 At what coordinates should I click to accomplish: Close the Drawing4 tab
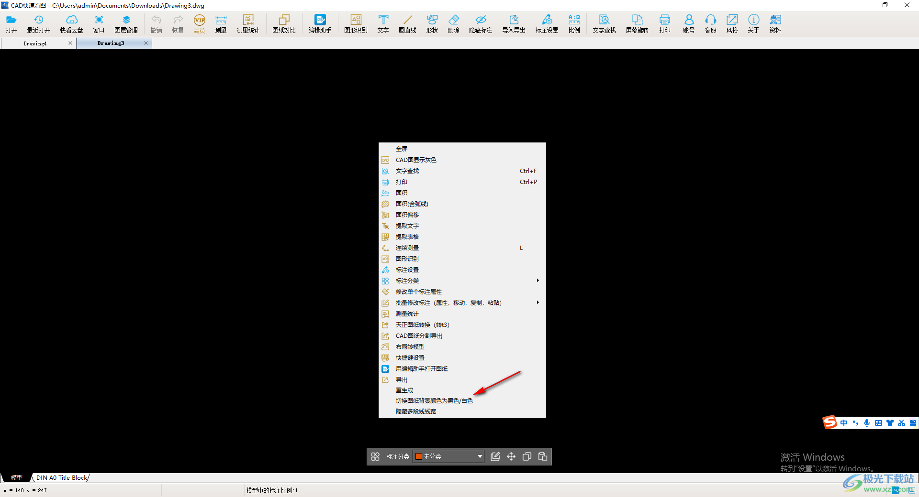click(70, 43)
